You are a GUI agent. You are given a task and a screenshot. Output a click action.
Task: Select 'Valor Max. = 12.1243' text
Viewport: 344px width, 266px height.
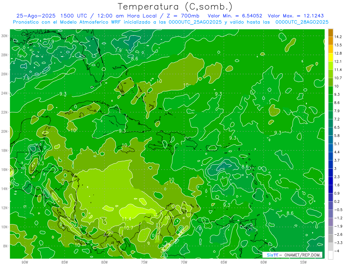tap(296, 16)
